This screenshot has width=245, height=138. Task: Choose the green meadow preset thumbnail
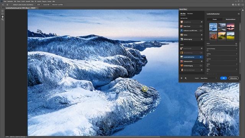click(230, 36)
